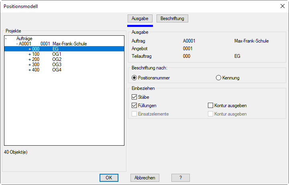Open help with the ? button
This screenshot has width=289, height=185.
click(x=181, y=178)
